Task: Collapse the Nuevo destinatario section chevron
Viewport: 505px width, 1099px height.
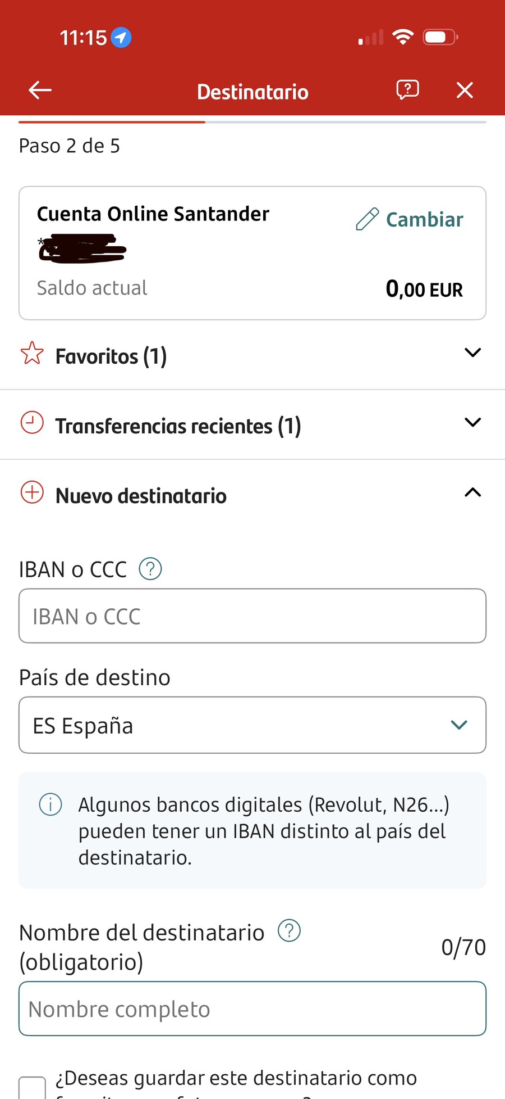Action: coord(473,492)
